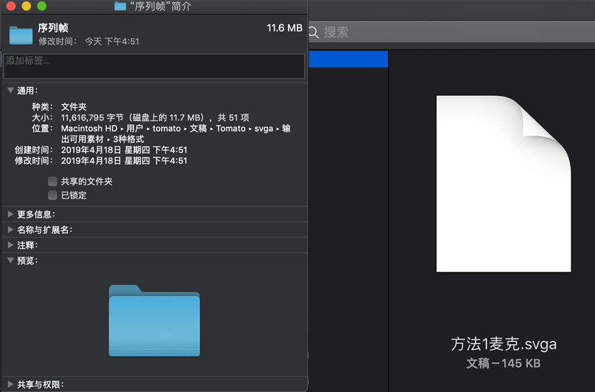This screenshot has width=595, height=392.
Task: Click the small folder icon in the title bar
Action: pos(120,6)
